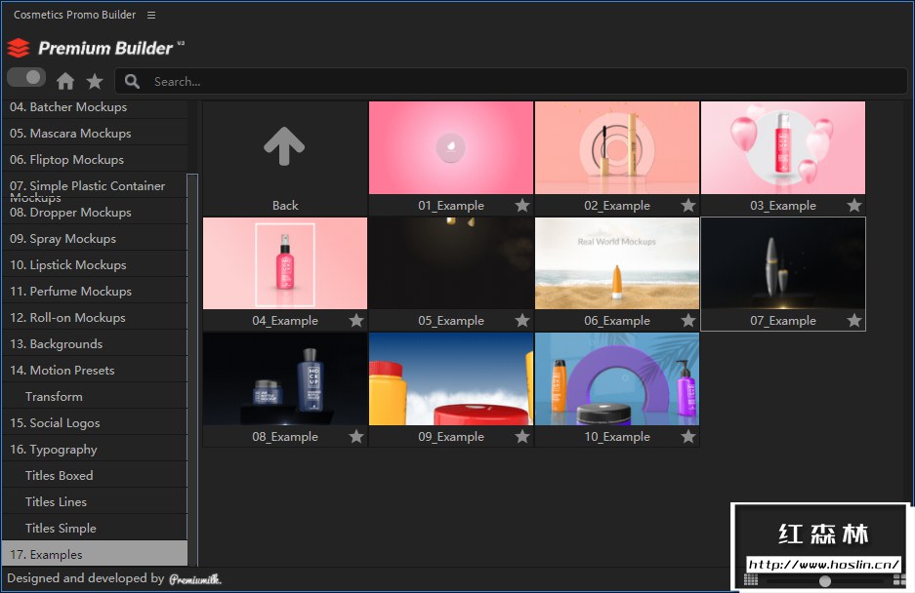The height and width of the screenshot is (593, 915).
Task: Click the Home icon in the toolbar
Action: tap(65, 81)
